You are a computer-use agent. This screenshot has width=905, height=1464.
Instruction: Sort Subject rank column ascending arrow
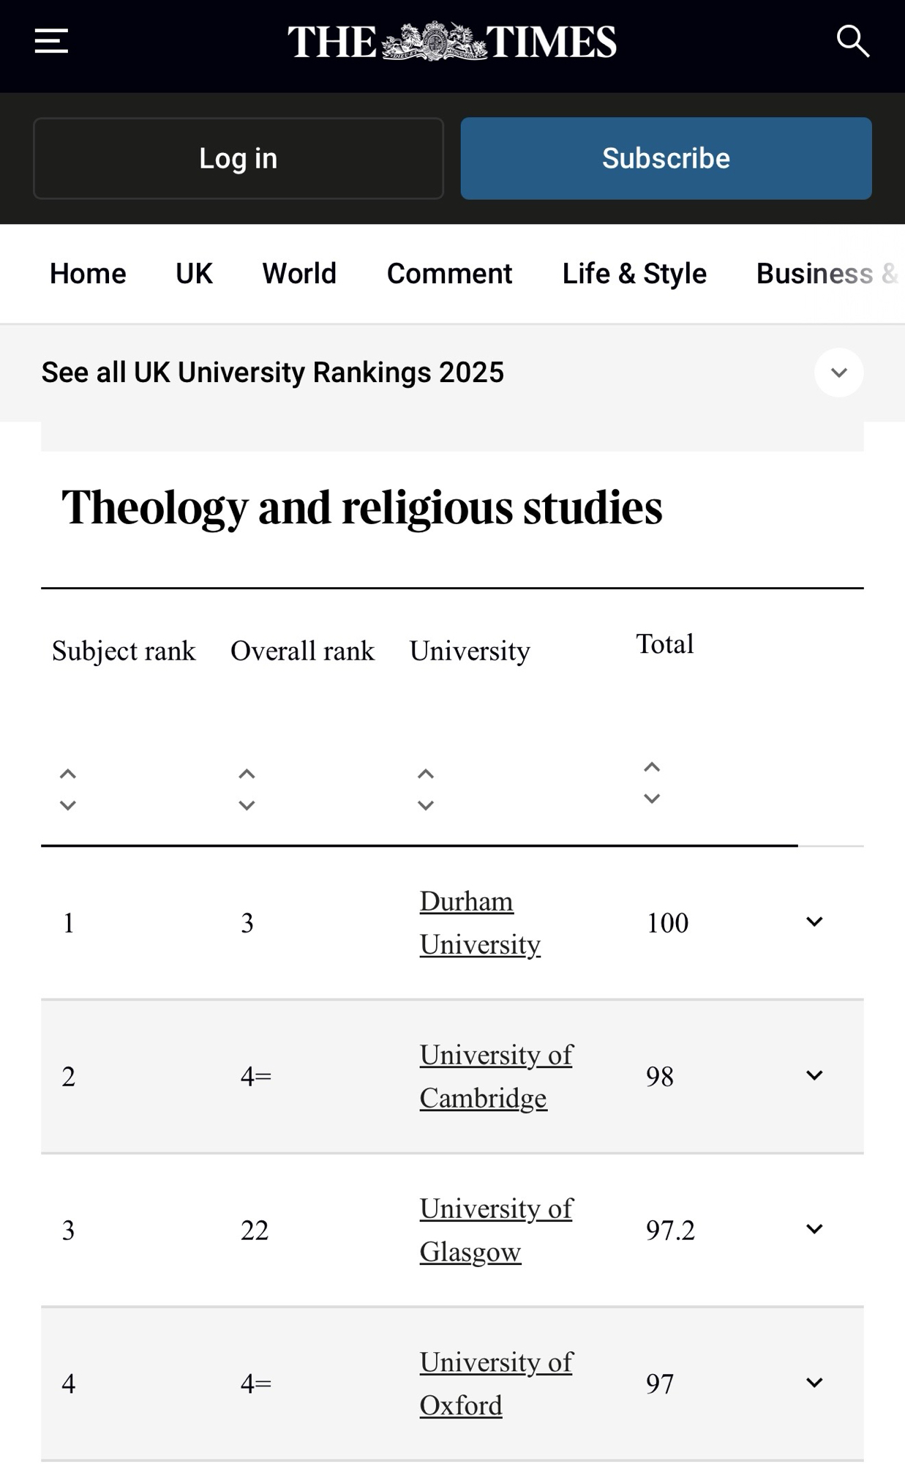point(68,774)
